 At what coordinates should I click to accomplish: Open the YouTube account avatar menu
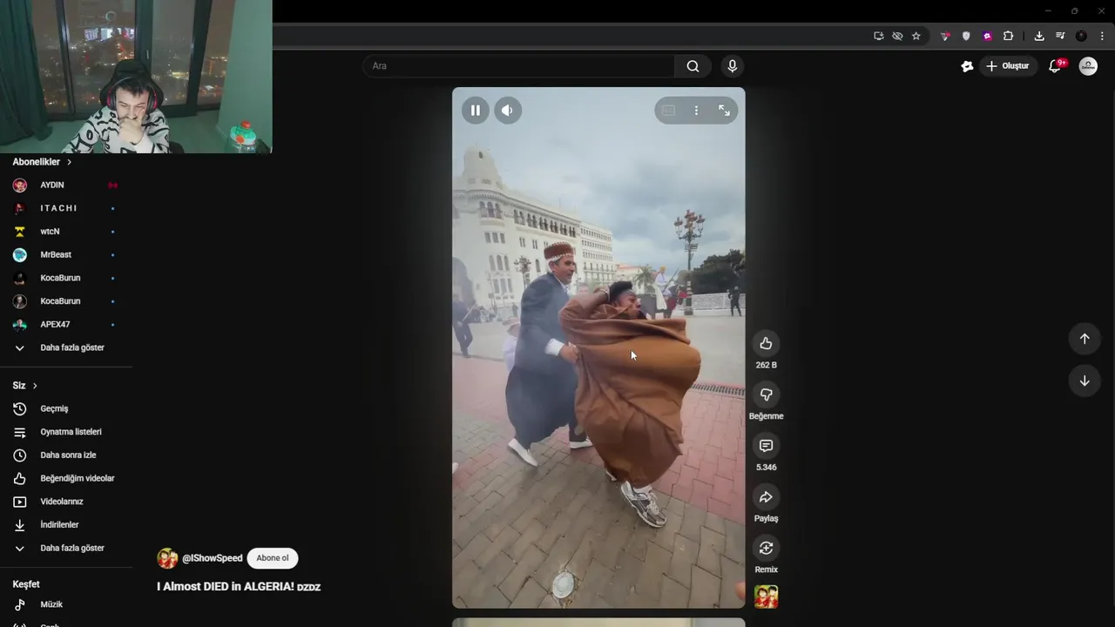click(1088, 66)
